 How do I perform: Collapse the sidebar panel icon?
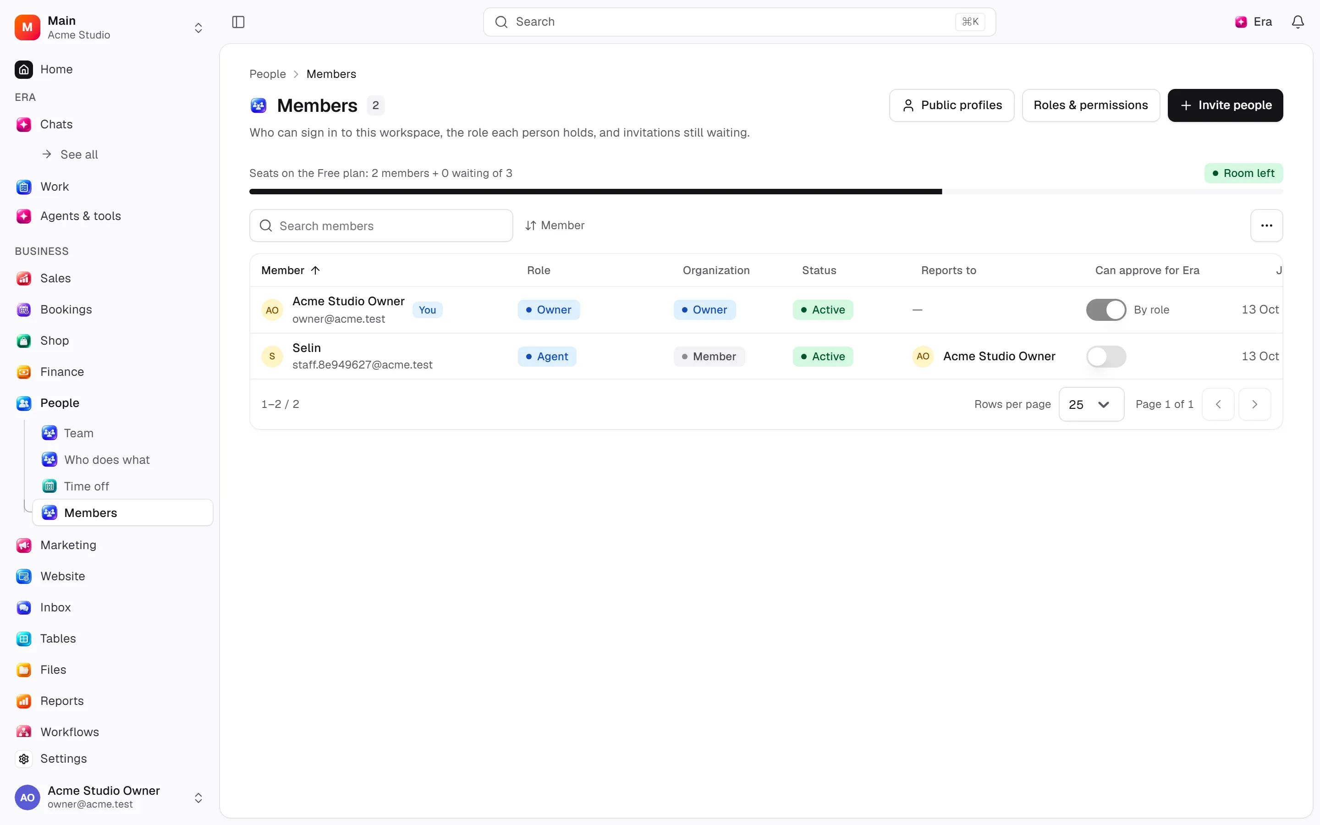238,22
